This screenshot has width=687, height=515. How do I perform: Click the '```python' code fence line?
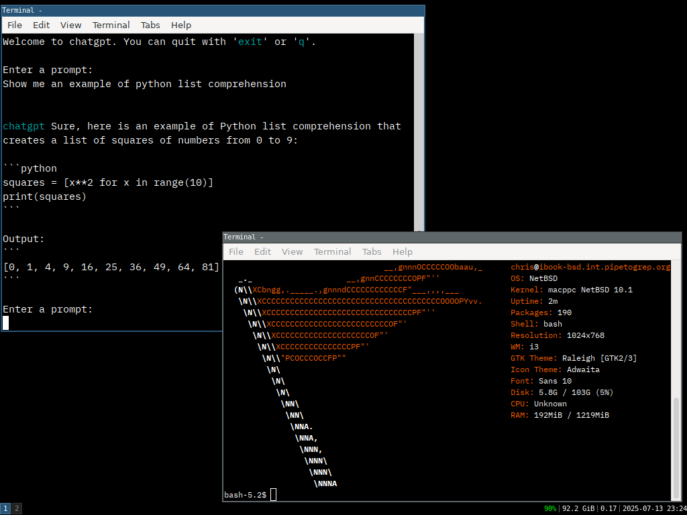tap(30, 168)
